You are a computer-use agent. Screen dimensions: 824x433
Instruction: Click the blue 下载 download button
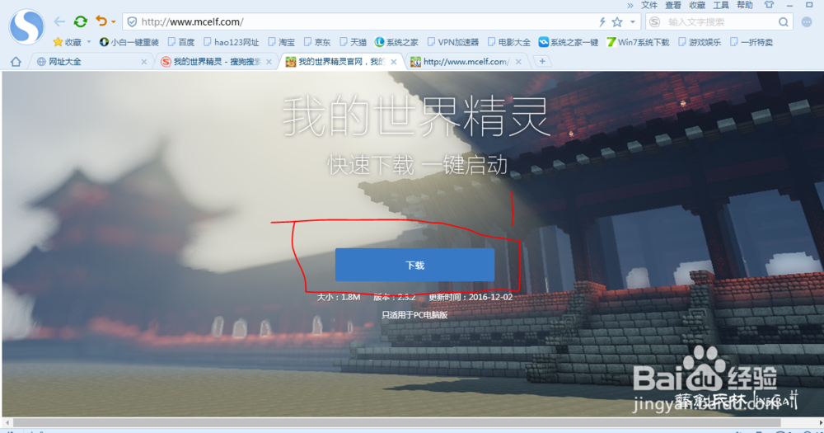(x=414, y=265)
